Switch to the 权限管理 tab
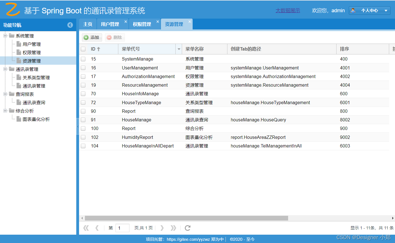The width and height of the screenshot is (395, 243). click(x=143, y=24)
